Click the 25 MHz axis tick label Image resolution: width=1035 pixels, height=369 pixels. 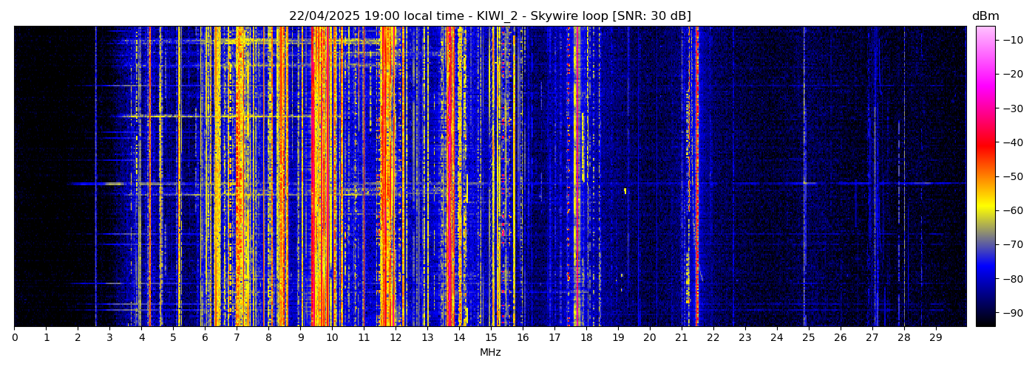pos(808,338)
